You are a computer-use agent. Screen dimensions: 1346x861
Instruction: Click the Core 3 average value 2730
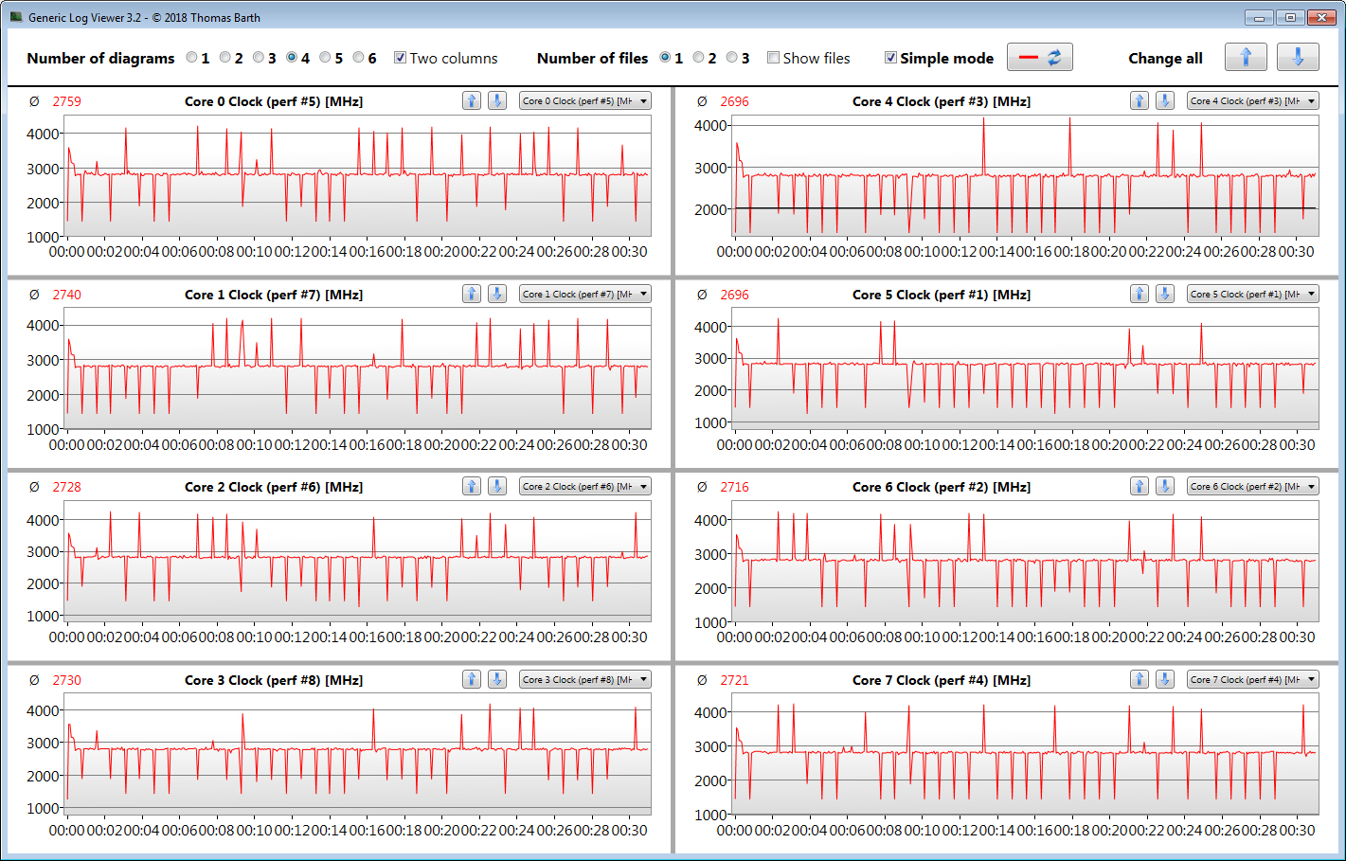[x=67, y=680]
